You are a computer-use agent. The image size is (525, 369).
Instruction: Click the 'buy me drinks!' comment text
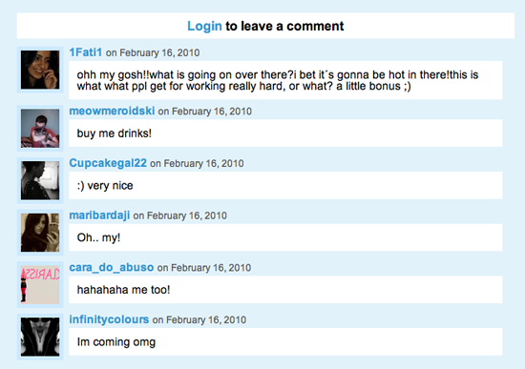(115, 133)
